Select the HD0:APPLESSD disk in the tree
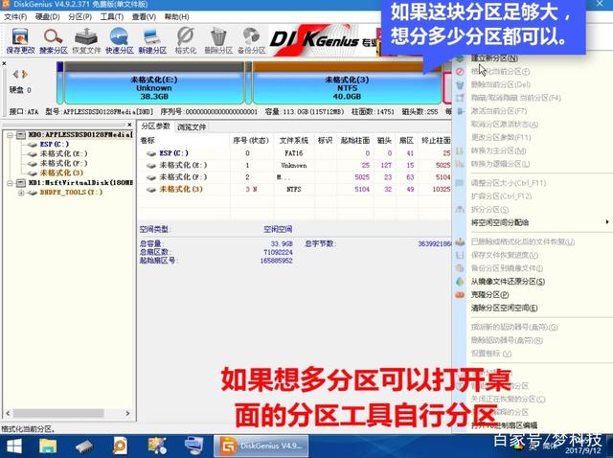 click(80, 135)
